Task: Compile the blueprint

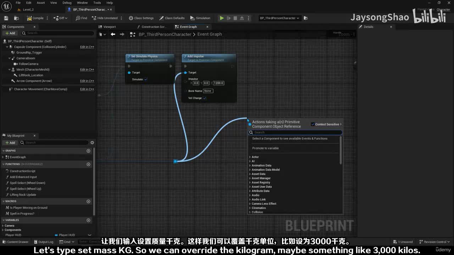Action: (35, 18)
